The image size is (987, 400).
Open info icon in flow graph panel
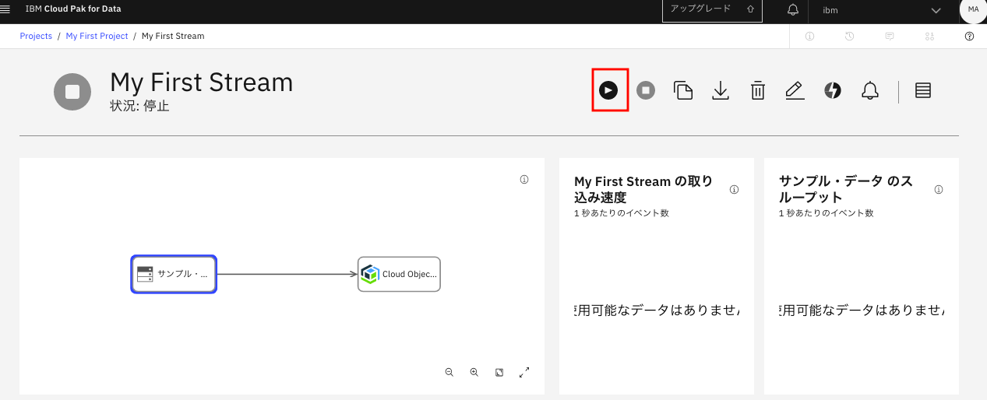click(524, 180)
